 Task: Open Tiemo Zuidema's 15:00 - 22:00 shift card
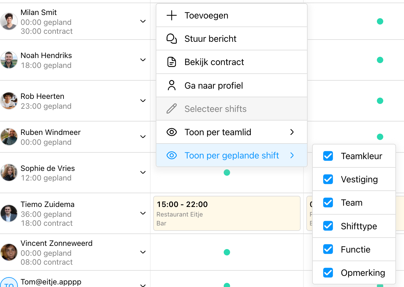pos(227,213)
